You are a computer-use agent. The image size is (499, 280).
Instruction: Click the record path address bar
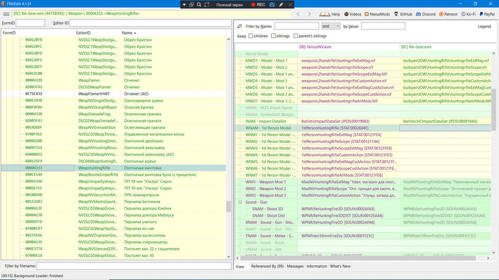[x=152, y=13]
